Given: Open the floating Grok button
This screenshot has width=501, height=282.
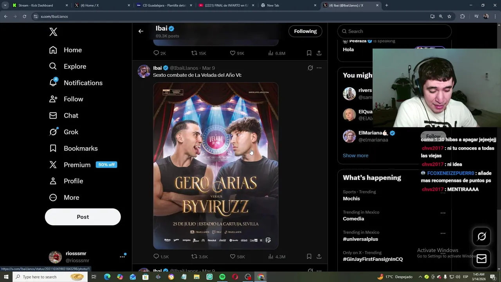Looking at the screenshot, I should point(482,237).
